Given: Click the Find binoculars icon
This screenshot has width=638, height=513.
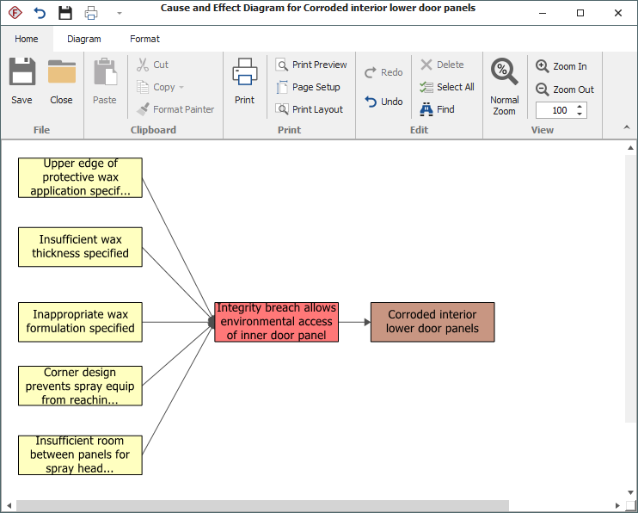Looking at the screenshot, I should (426, 109).
